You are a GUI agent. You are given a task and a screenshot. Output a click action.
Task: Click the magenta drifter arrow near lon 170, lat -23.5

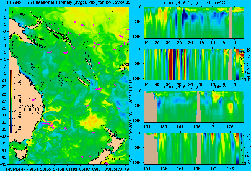[98, 89]
